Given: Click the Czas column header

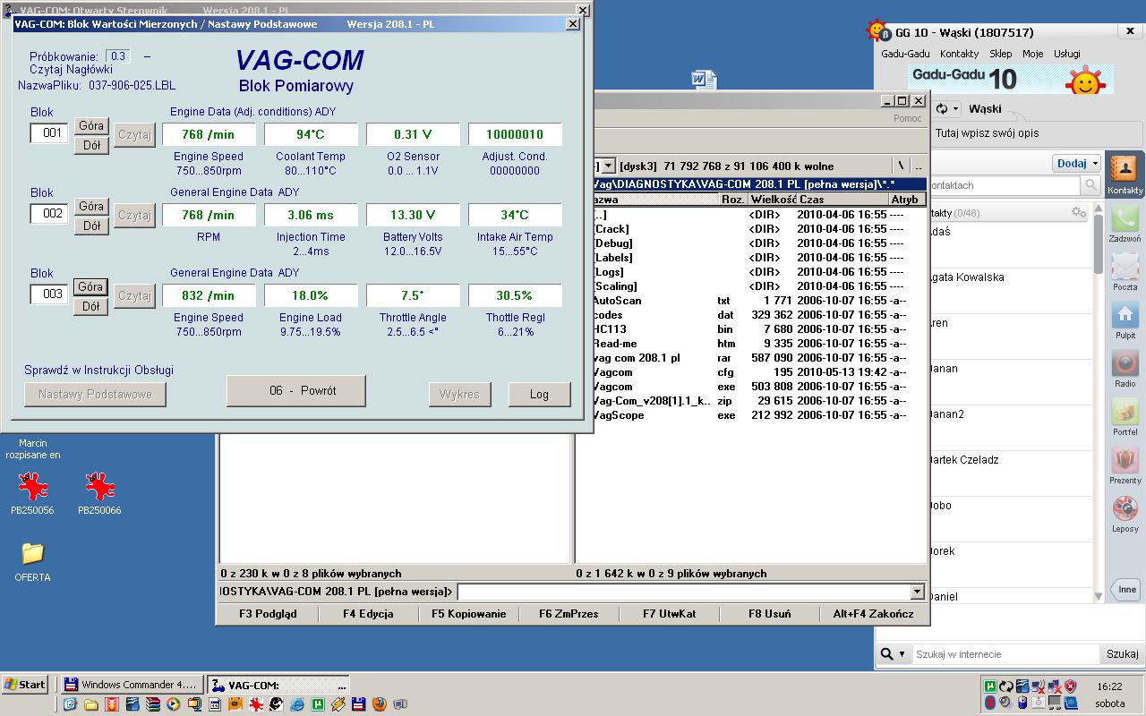Looking at the screenshot, I should (x=841, y=200).
